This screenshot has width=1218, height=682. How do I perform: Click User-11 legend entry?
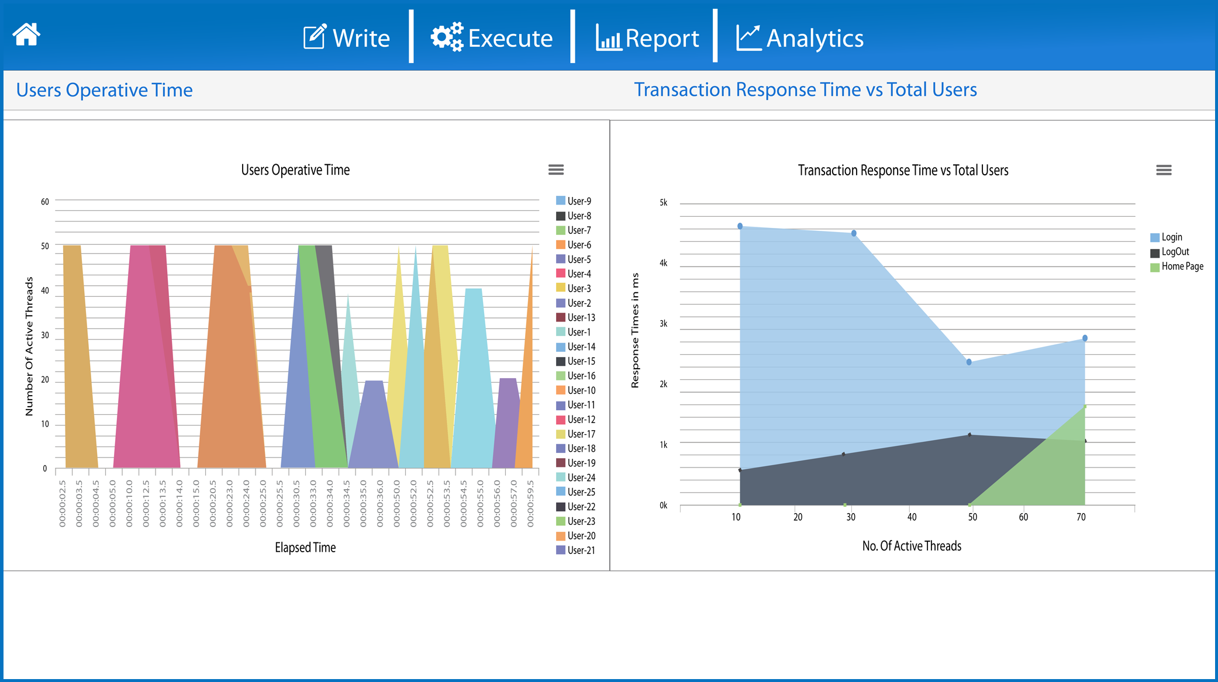point(576,405)
